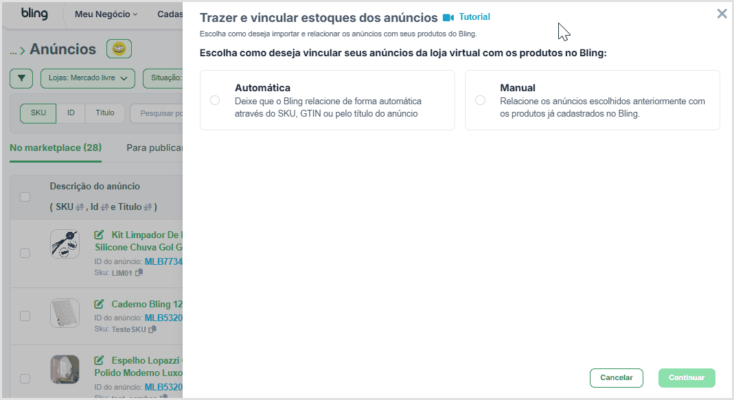Tick the select-all checkbox in table header
The height and width of the screenshot is (400, 734).
(25, 197)
